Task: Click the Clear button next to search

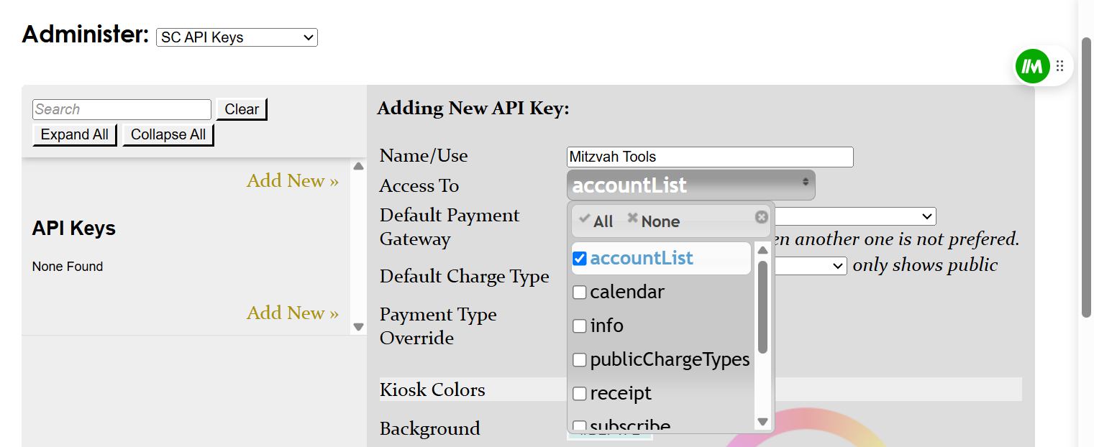Action: pyautogui.click(x=241, y=109)
